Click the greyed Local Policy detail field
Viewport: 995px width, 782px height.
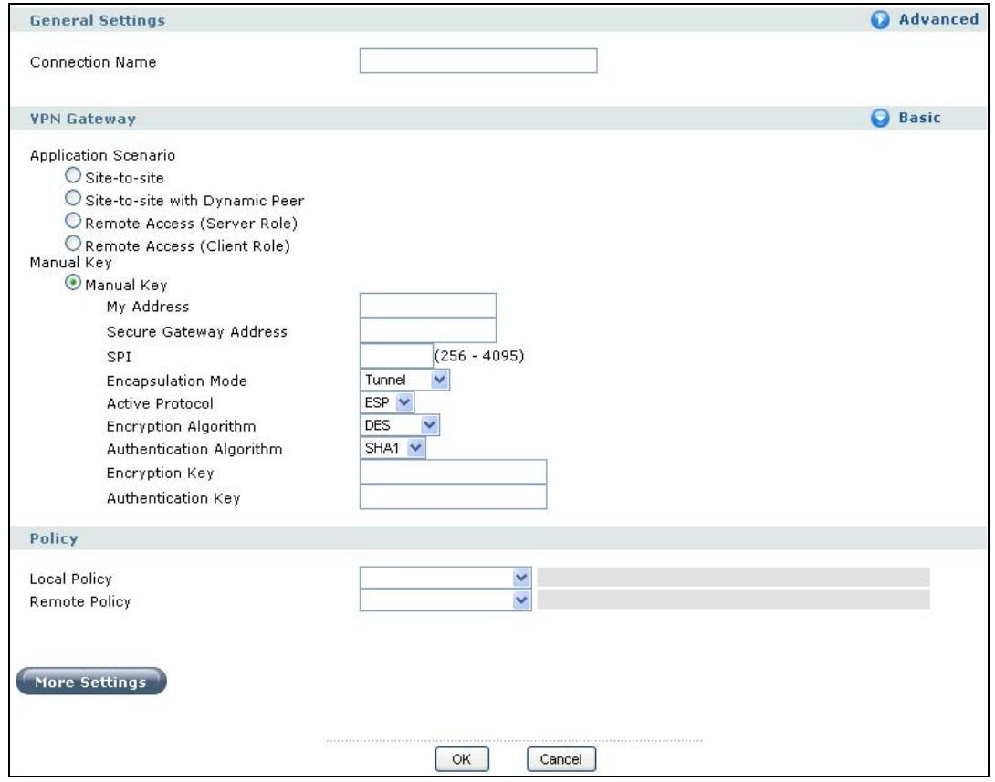click(x=733, y=577)
